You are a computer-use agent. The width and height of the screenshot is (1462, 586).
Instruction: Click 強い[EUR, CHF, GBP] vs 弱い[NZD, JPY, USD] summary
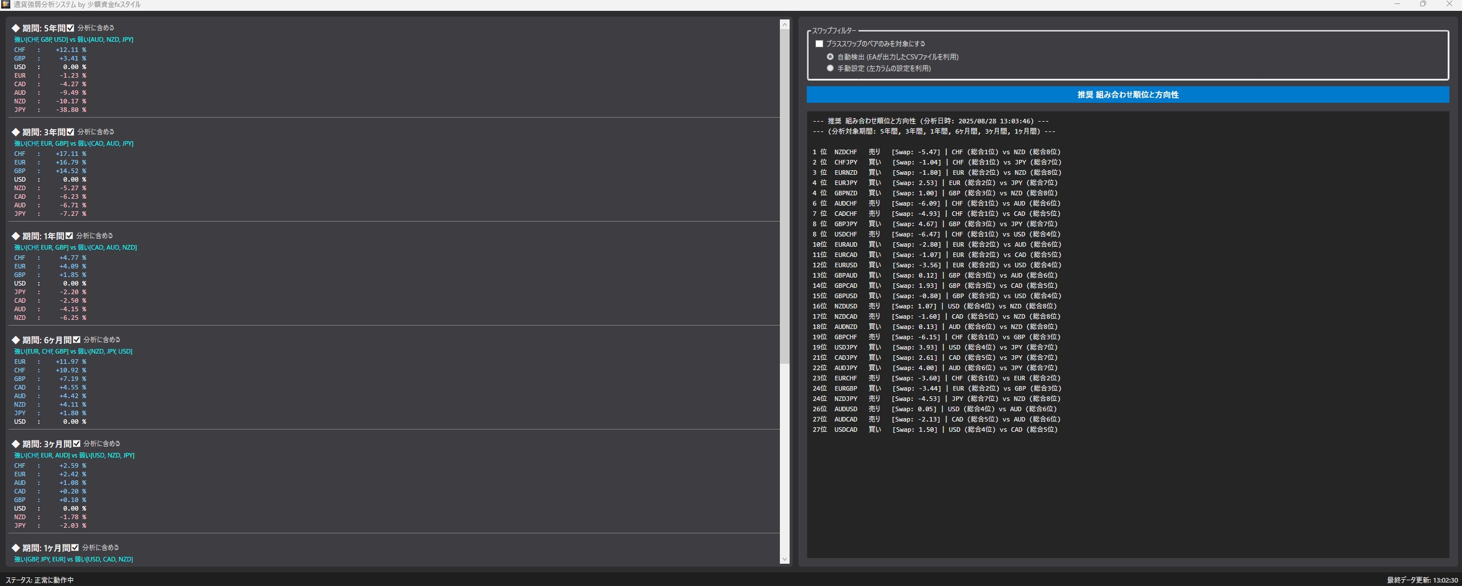coord(73,351)
